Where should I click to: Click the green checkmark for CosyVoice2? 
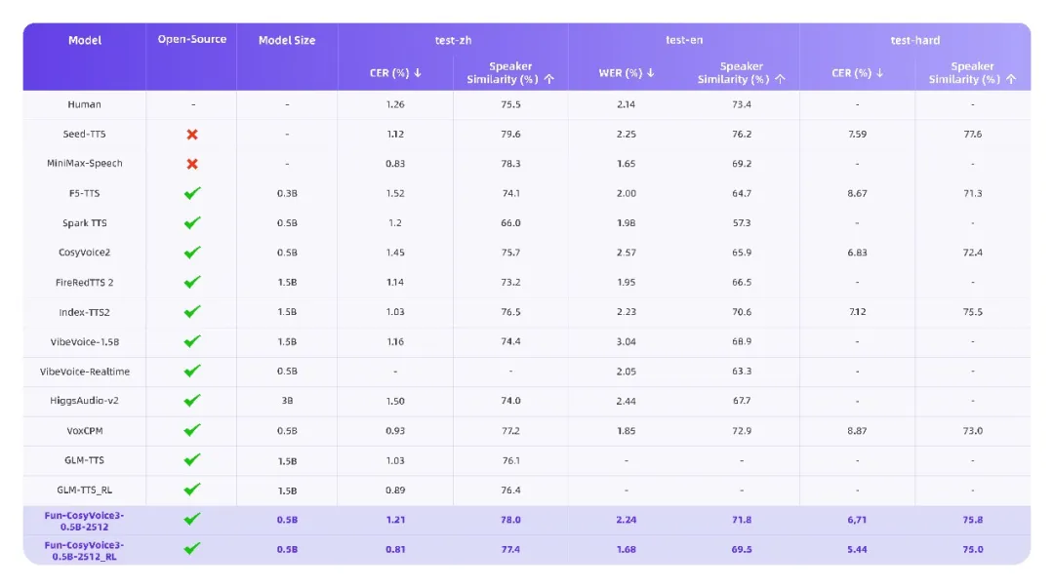192,253
